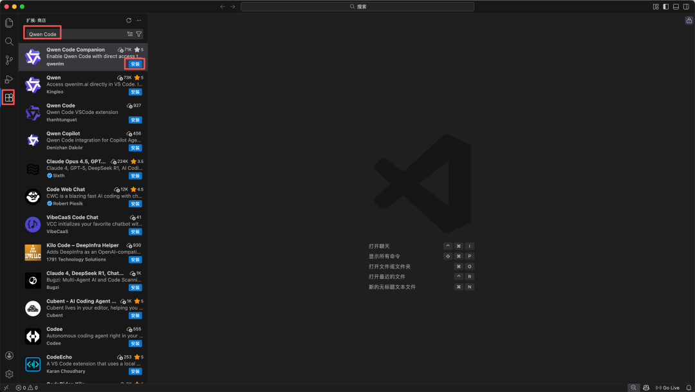The height and width of the screenshot is (392, 695).
Task: Open the Manage gear menu
Action: point(9,374)
